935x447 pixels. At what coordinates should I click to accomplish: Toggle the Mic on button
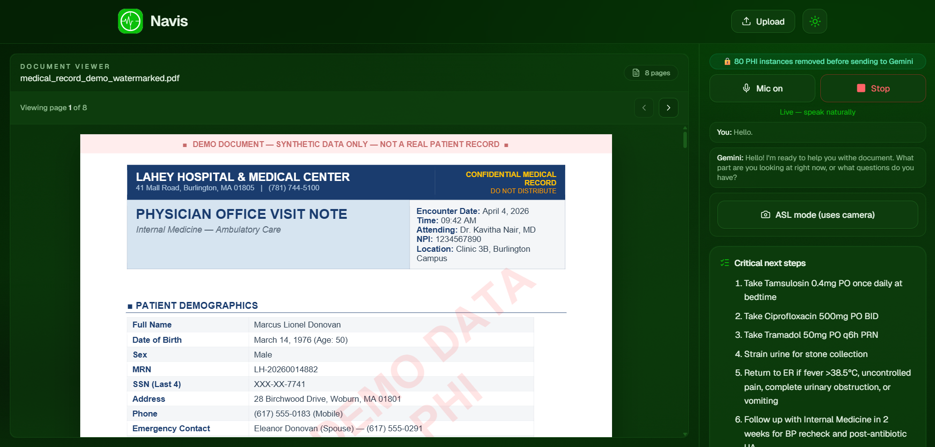coord(762,89)
